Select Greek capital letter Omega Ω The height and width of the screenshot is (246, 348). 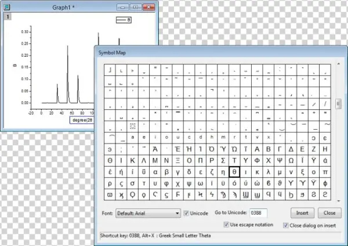(x=291, y=160)
